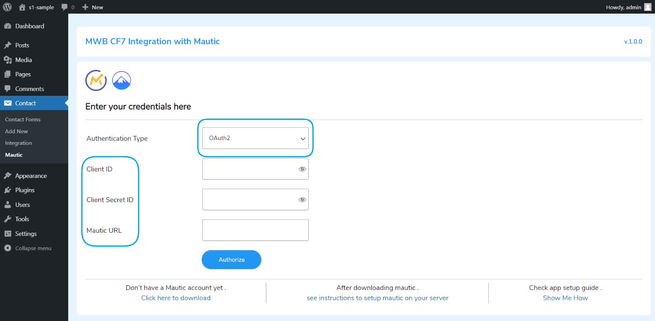Open the Pages menu
Image resolution: width=655 pixels, height=321 pixels.
(34, 74)
